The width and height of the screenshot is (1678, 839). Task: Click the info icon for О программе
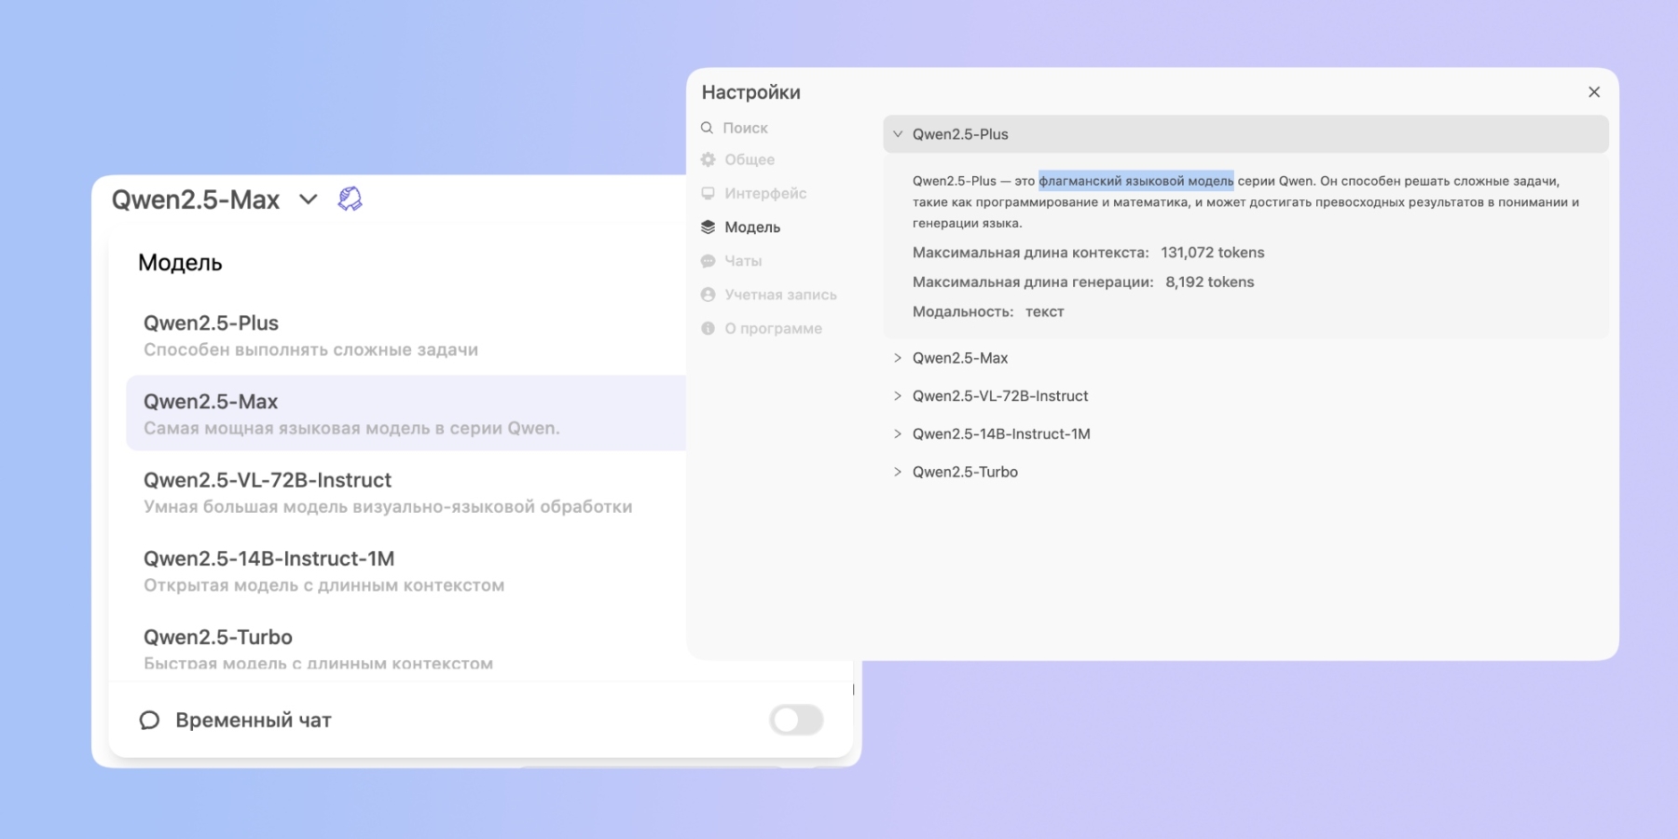pos(708,328)
